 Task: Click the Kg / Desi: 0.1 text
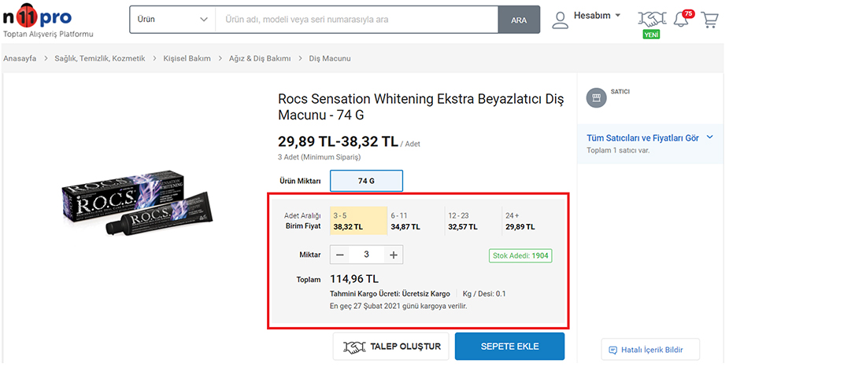click(x=484, y=294)
